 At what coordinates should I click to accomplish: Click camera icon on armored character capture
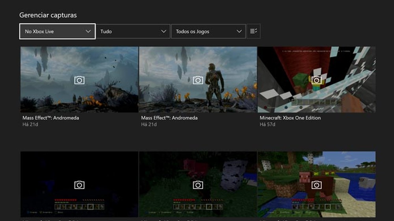coord(198,80)
